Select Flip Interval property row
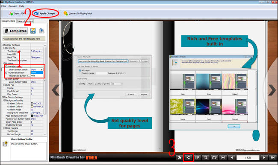The height and width of the screenshot is (165, 278). (x=22, y=91)
